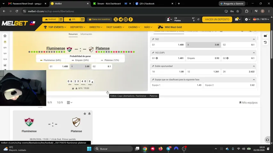Select the 10/9 date tab
The height and width of the screenshot is (153, 273).
click(60, 103)
